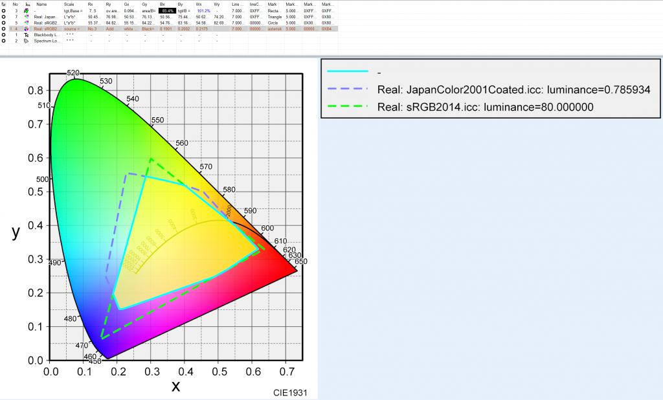Click the By column header
663x400 pixels.
181,5
